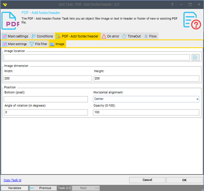
Task: Switch to the TimeOut tab
Action: (x=131, y=36)
